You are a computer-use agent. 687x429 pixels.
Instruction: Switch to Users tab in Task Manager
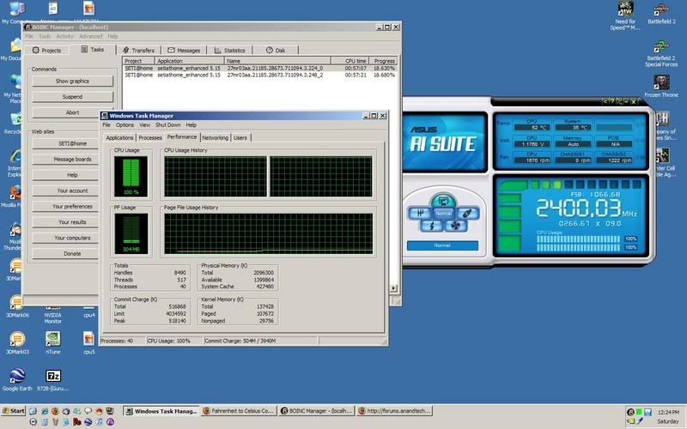pyautogui.click(x=240, y=138)
